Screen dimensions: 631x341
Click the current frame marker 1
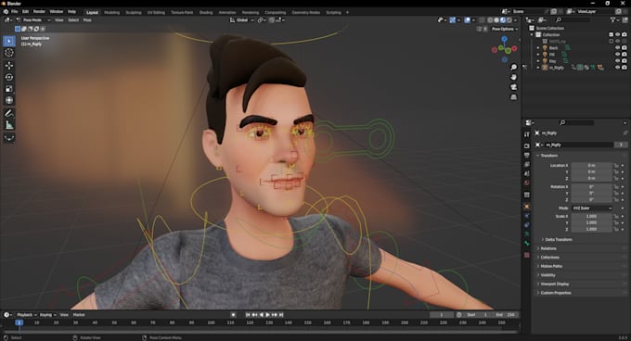pos(19,322)
